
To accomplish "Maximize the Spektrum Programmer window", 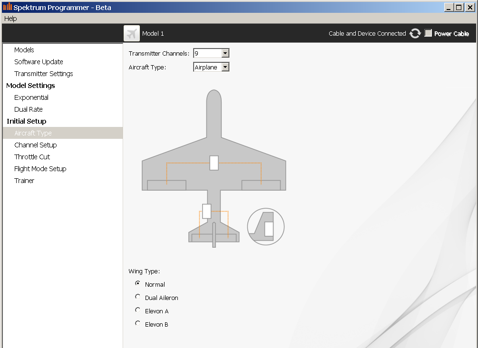I will pyautogui.click(x=458, y=7).
